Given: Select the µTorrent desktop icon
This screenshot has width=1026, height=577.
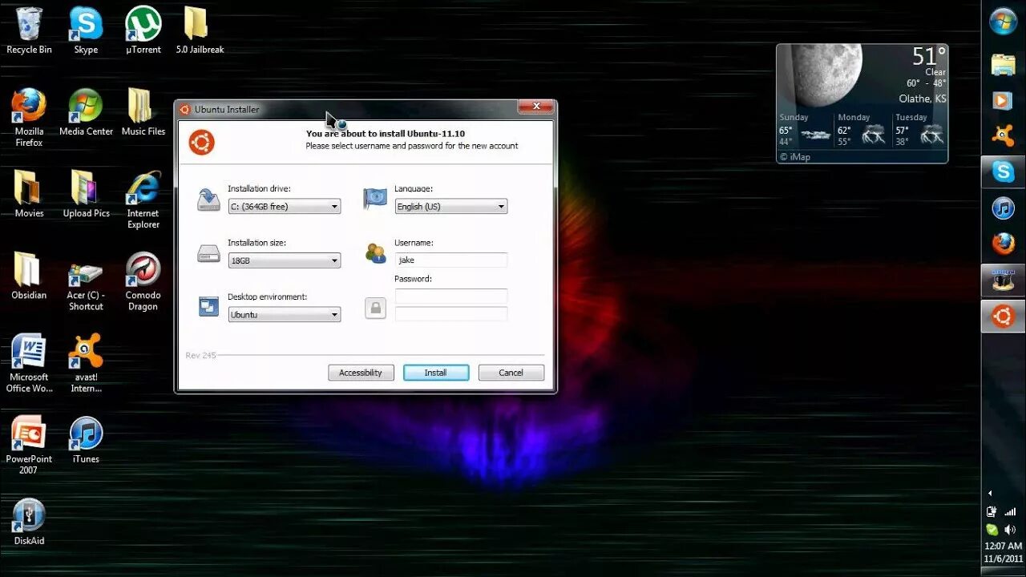Looking at the screenshot, I should [x=143, y=30].
